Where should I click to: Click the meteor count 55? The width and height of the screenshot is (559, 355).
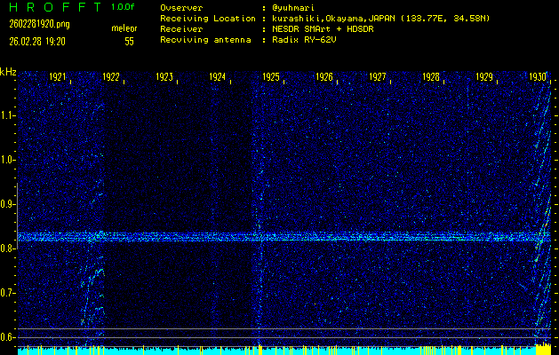coord(129,42)
